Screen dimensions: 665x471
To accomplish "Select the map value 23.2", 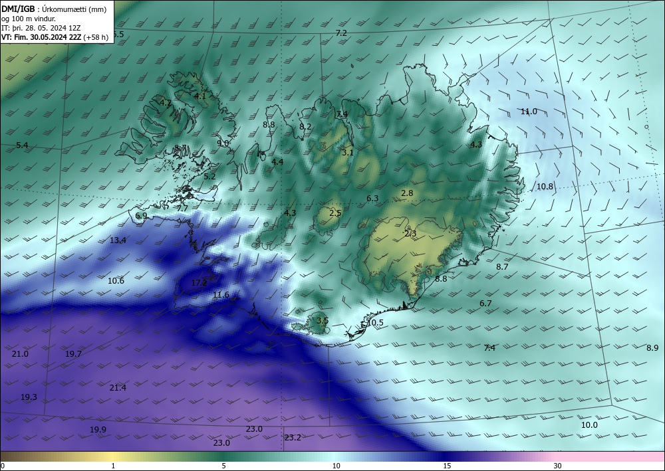I will click(x=293, y=438).
